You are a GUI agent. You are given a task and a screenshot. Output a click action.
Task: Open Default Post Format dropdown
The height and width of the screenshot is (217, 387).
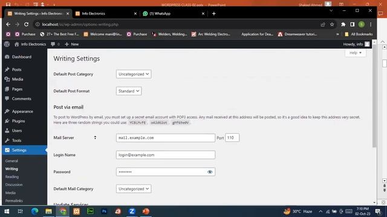pos(129,91)
